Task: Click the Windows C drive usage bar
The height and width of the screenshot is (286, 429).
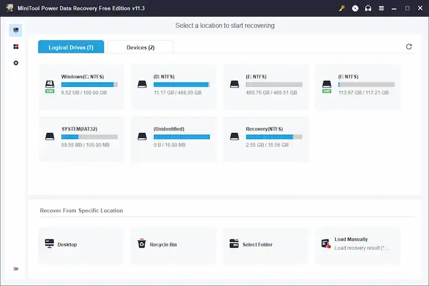Action: 89,85
